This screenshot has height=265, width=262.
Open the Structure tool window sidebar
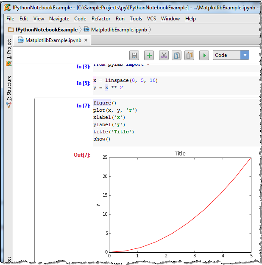(9, 91)
